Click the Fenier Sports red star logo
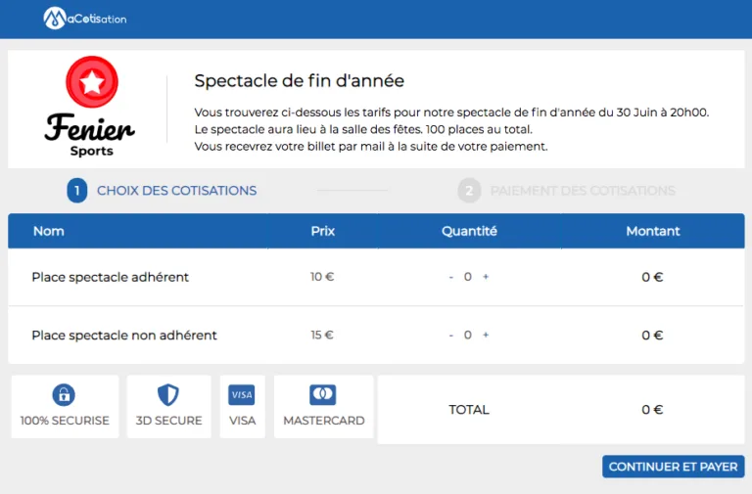The width and height of the screenshot is (752, 494). (92, 82)
